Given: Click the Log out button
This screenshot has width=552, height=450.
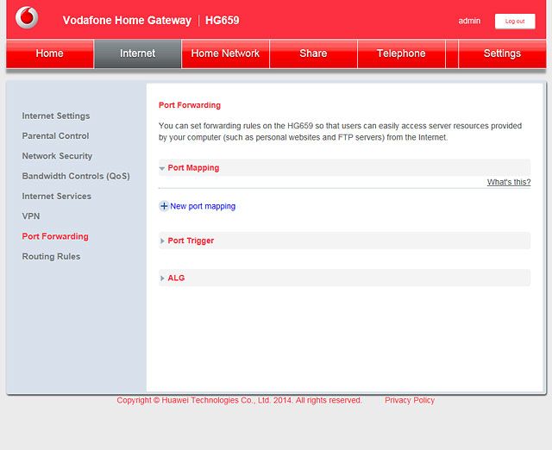Looking at the screenshot, I should 515,21.
